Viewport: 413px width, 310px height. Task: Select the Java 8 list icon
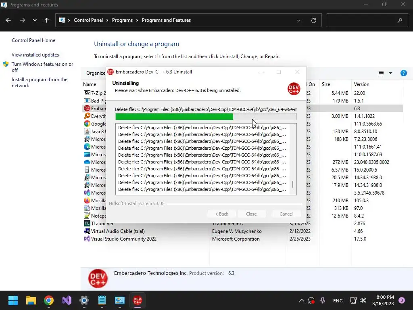pos(87,131)
